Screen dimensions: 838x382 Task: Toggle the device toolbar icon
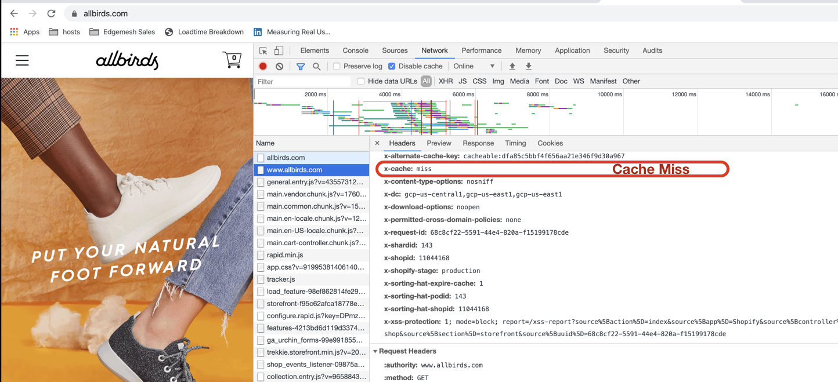[279, 50]
